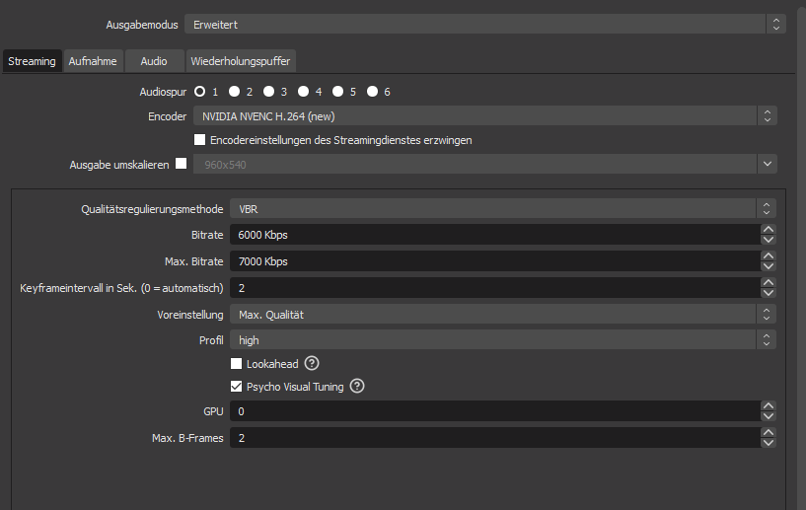The width and height of the screenshot is (806, 510).
Task: Uncheck Psycho Visual Tuning
Action: coord(236,386)
